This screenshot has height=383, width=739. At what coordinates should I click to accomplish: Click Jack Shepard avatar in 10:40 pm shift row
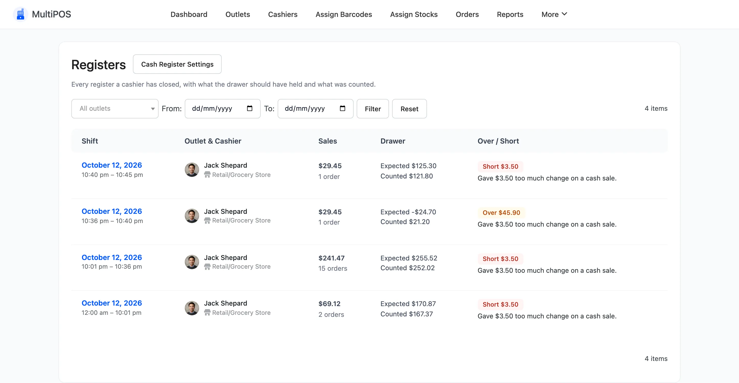click(192, 170)
